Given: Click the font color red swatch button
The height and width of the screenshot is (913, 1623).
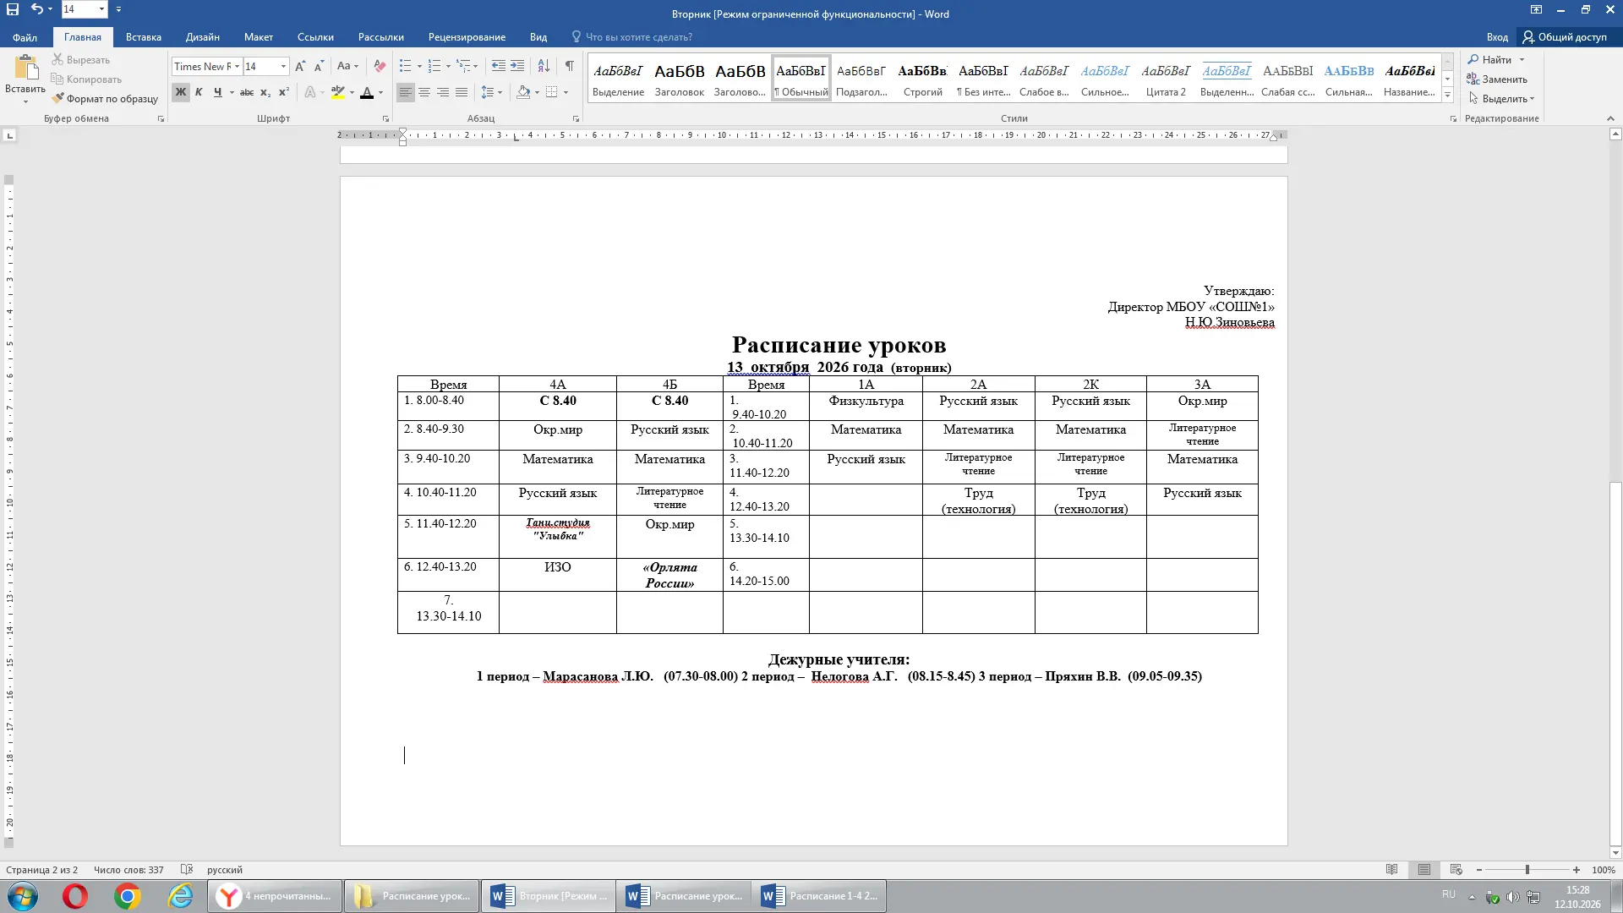Looking at the screenshot, I should coord(366,92).
